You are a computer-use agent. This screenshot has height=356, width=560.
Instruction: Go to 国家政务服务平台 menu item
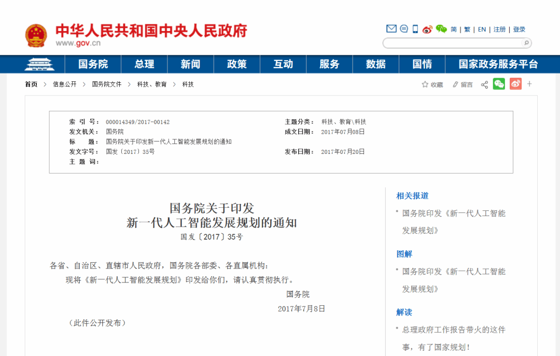click(498, 64)
